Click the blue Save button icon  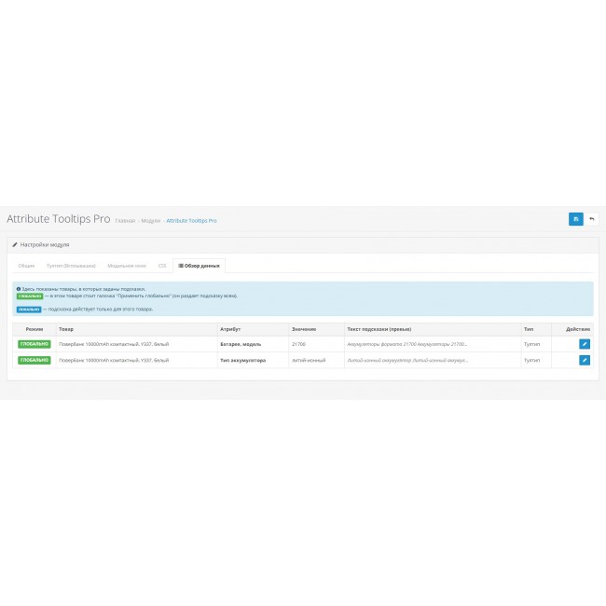[575, 219]
